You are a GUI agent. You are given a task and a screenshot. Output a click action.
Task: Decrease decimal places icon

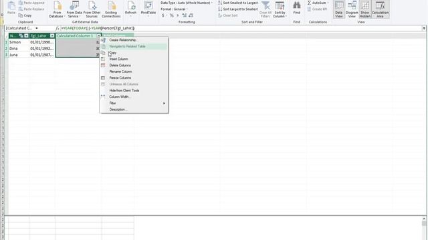pos(191,15)
